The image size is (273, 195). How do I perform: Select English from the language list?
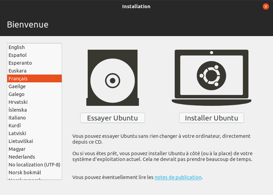coord(17,47)
